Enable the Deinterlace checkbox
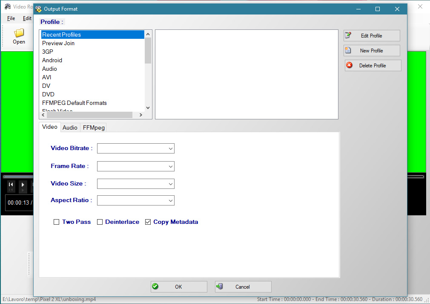This screenshot has width=430, height=304. pos(100,222)
